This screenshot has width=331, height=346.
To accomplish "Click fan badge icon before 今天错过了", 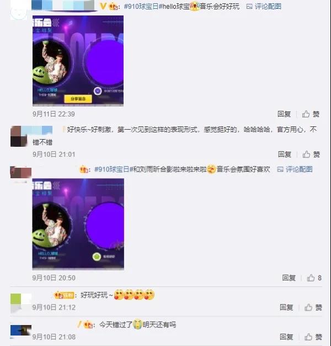I will coord(88,325).
